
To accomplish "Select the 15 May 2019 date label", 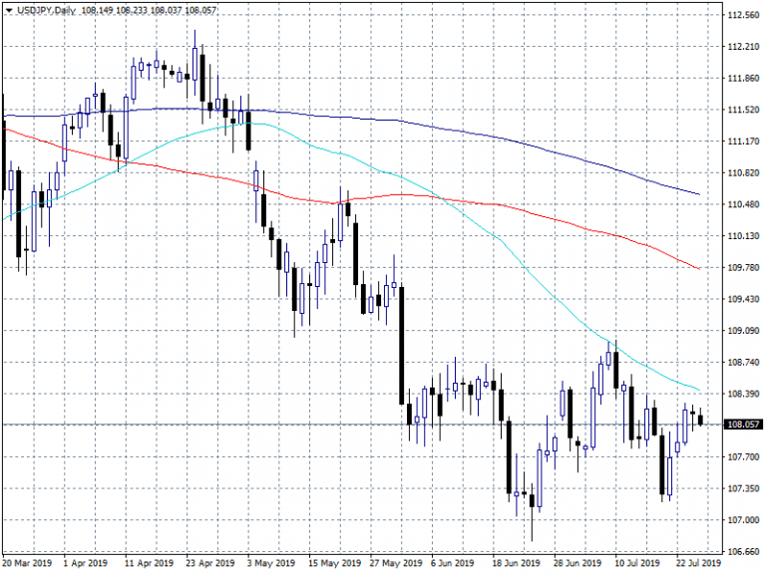I will 333,563.
